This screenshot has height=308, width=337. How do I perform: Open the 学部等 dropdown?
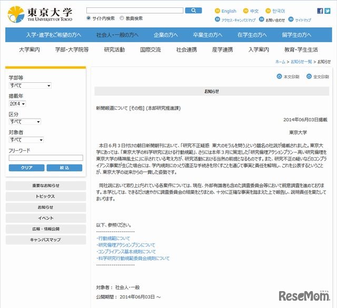pyautogui.click(x=30, y=85)
